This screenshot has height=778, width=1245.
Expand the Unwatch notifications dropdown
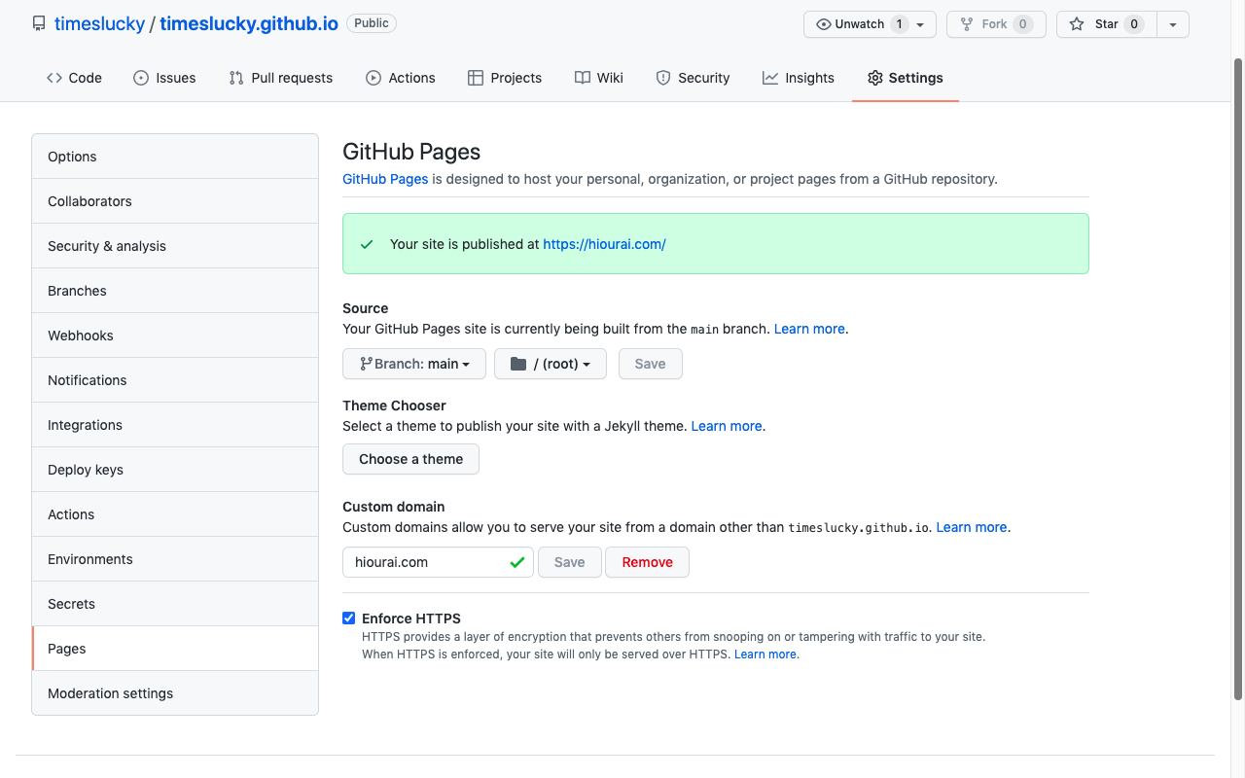tap(870, 24)
